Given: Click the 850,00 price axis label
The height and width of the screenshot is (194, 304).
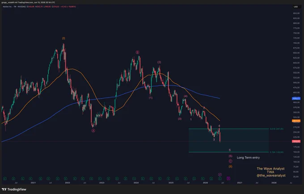Looking at the screenshot, I should [x=296, y=13].
